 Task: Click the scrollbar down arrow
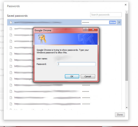pos(127,108)
